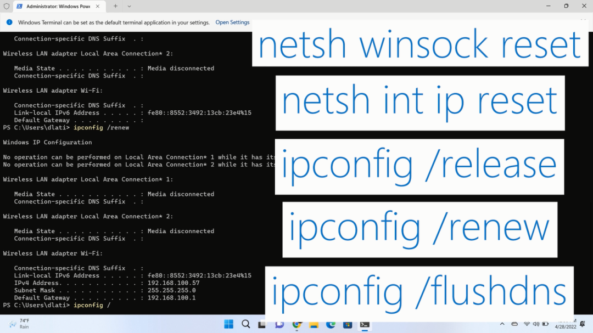Open the Microsoft Store icon

point(348,324)
